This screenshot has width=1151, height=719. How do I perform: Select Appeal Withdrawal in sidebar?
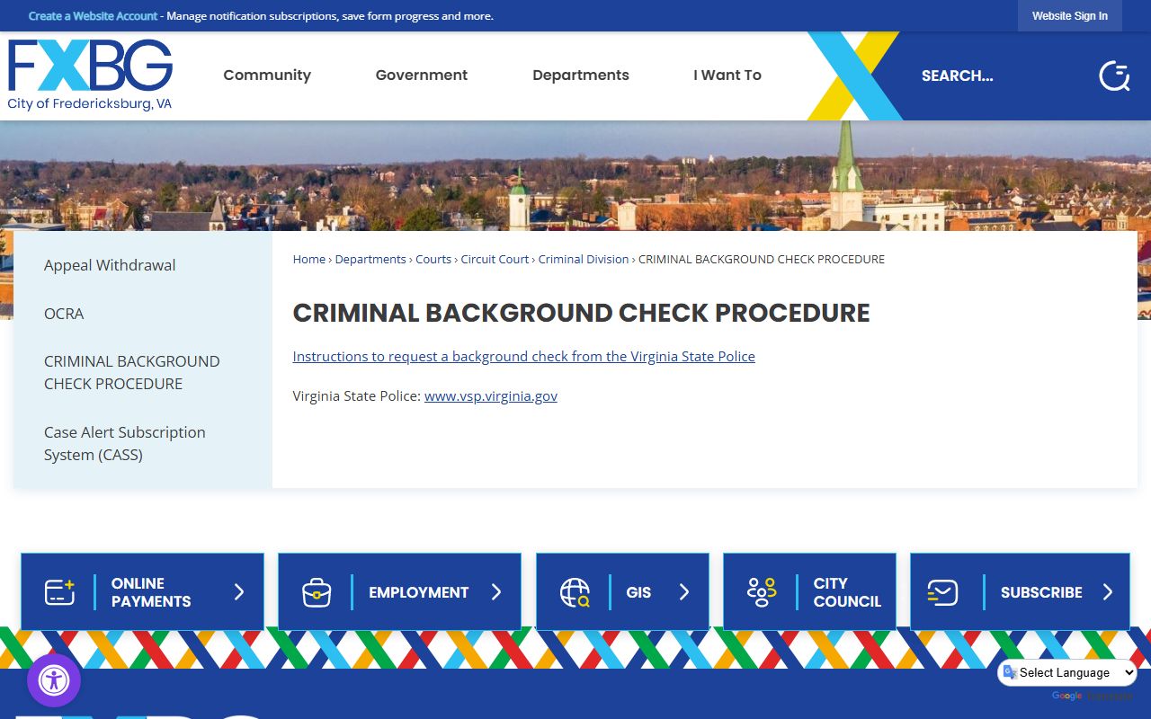tap(110, 265)
